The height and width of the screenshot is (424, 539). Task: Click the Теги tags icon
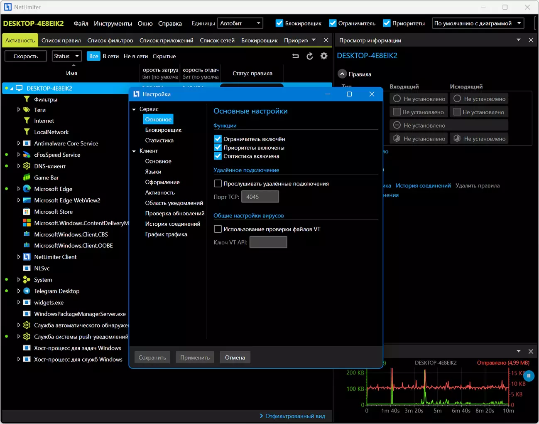pos(27,110)
